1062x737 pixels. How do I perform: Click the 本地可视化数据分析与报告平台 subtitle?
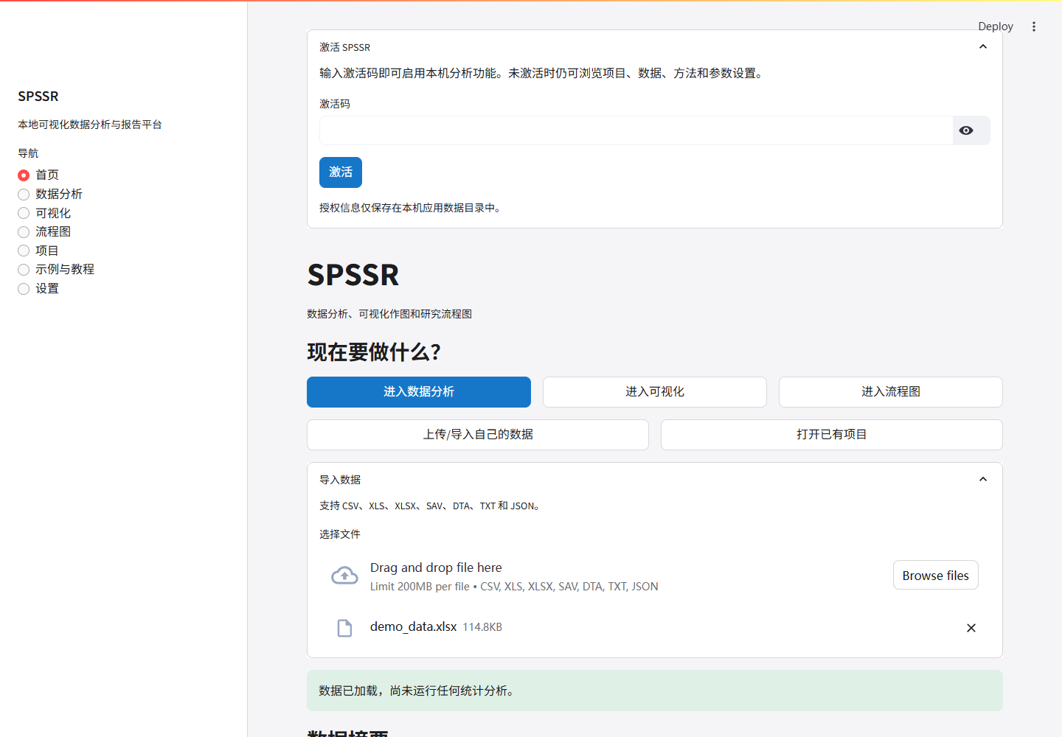point(90,125)
